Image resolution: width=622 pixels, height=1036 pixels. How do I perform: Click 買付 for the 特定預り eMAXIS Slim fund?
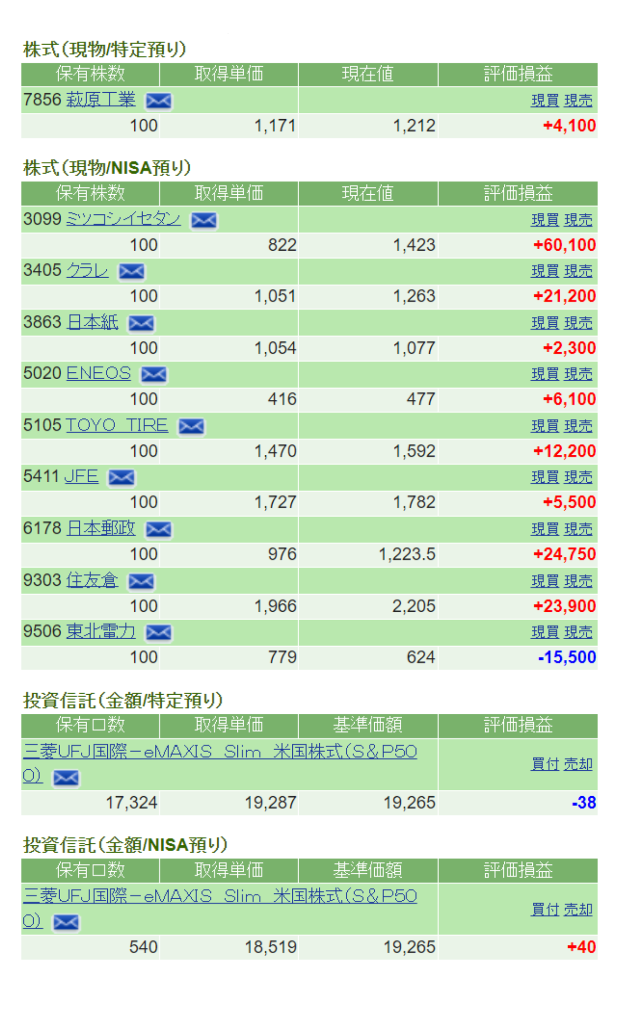tap(545, 764)
